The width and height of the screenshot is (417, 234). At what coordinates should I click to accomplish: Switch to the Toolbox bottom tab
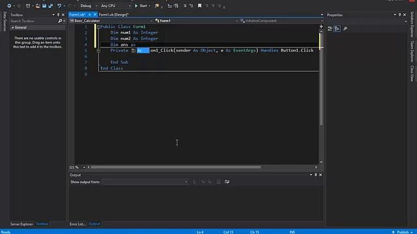[x=42, y=224]
